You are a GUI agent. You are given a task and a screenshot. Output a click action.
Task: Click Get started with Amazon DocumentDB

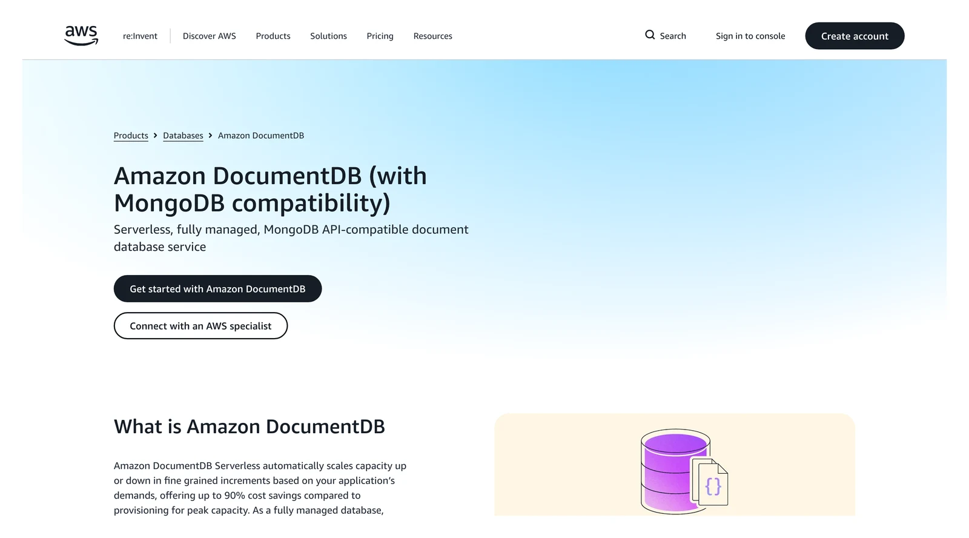pos(217,289)
